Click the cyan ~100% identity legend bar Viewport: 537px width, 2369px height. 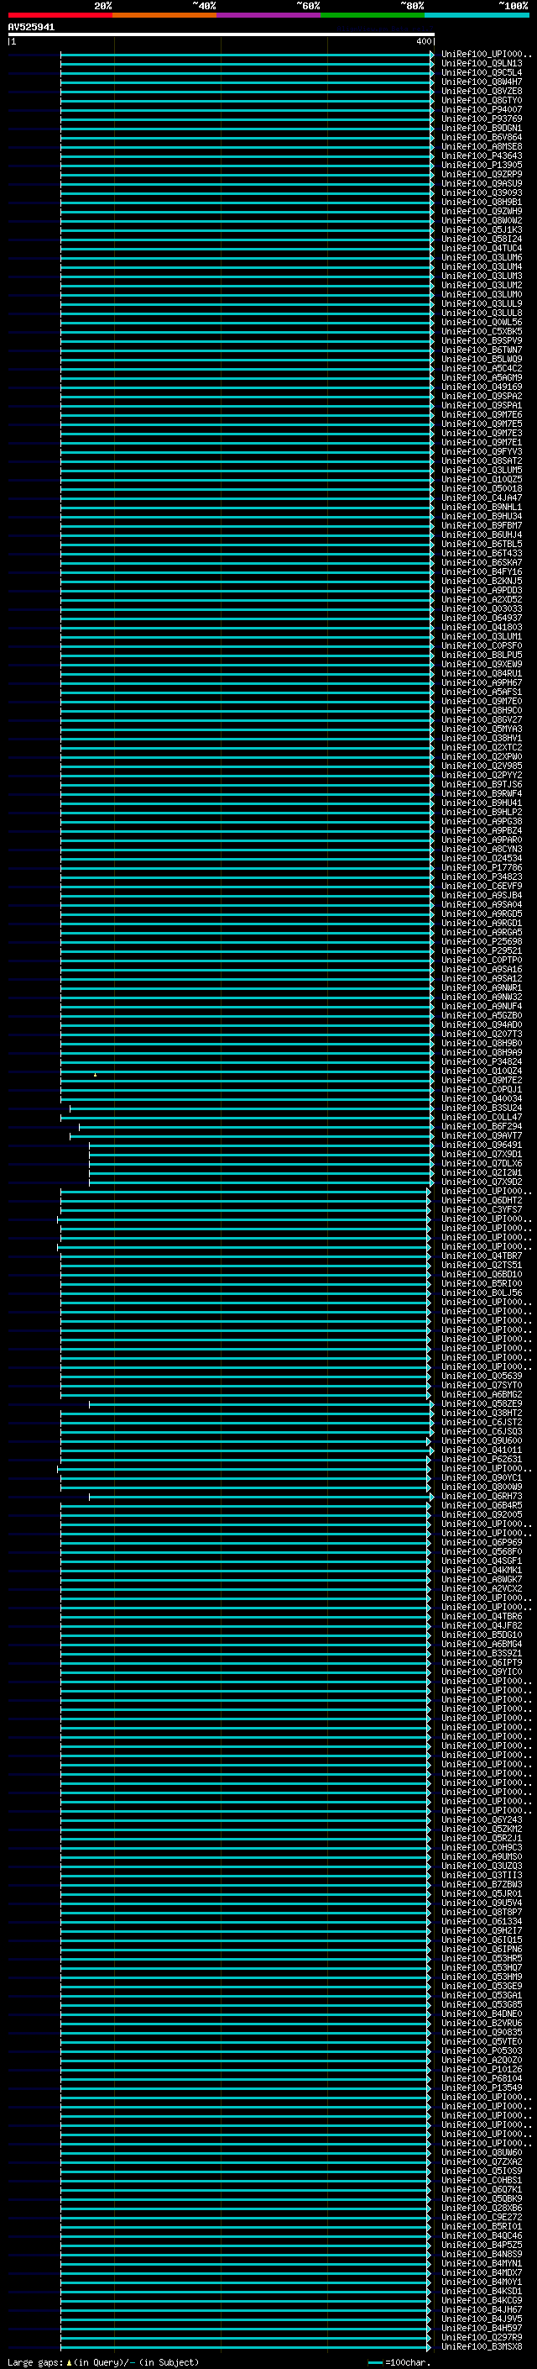point(477,15)
